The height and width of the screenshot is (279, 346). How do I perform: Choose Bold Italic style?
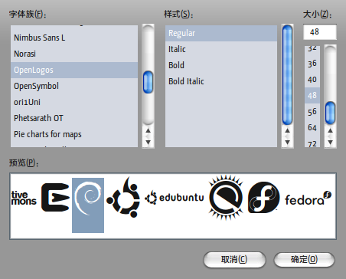tap(221, 81)
